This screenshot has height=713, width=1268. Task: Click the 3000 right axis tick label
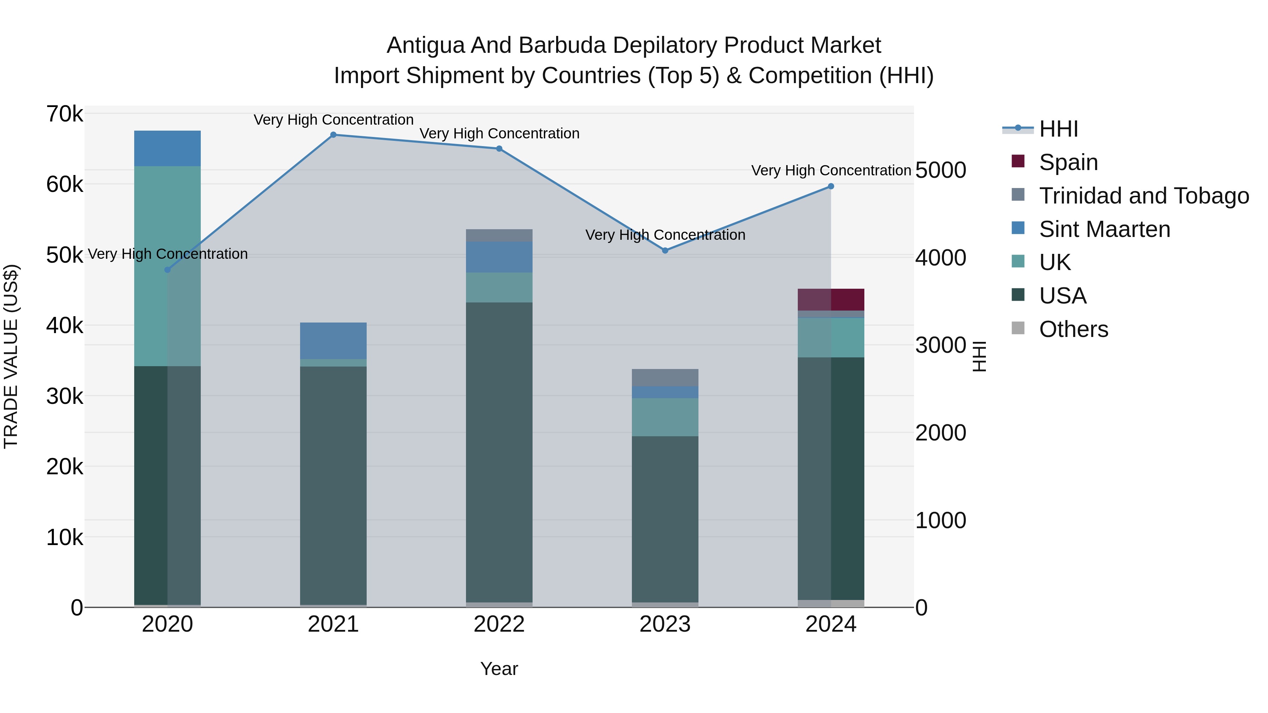pos(941,345)
